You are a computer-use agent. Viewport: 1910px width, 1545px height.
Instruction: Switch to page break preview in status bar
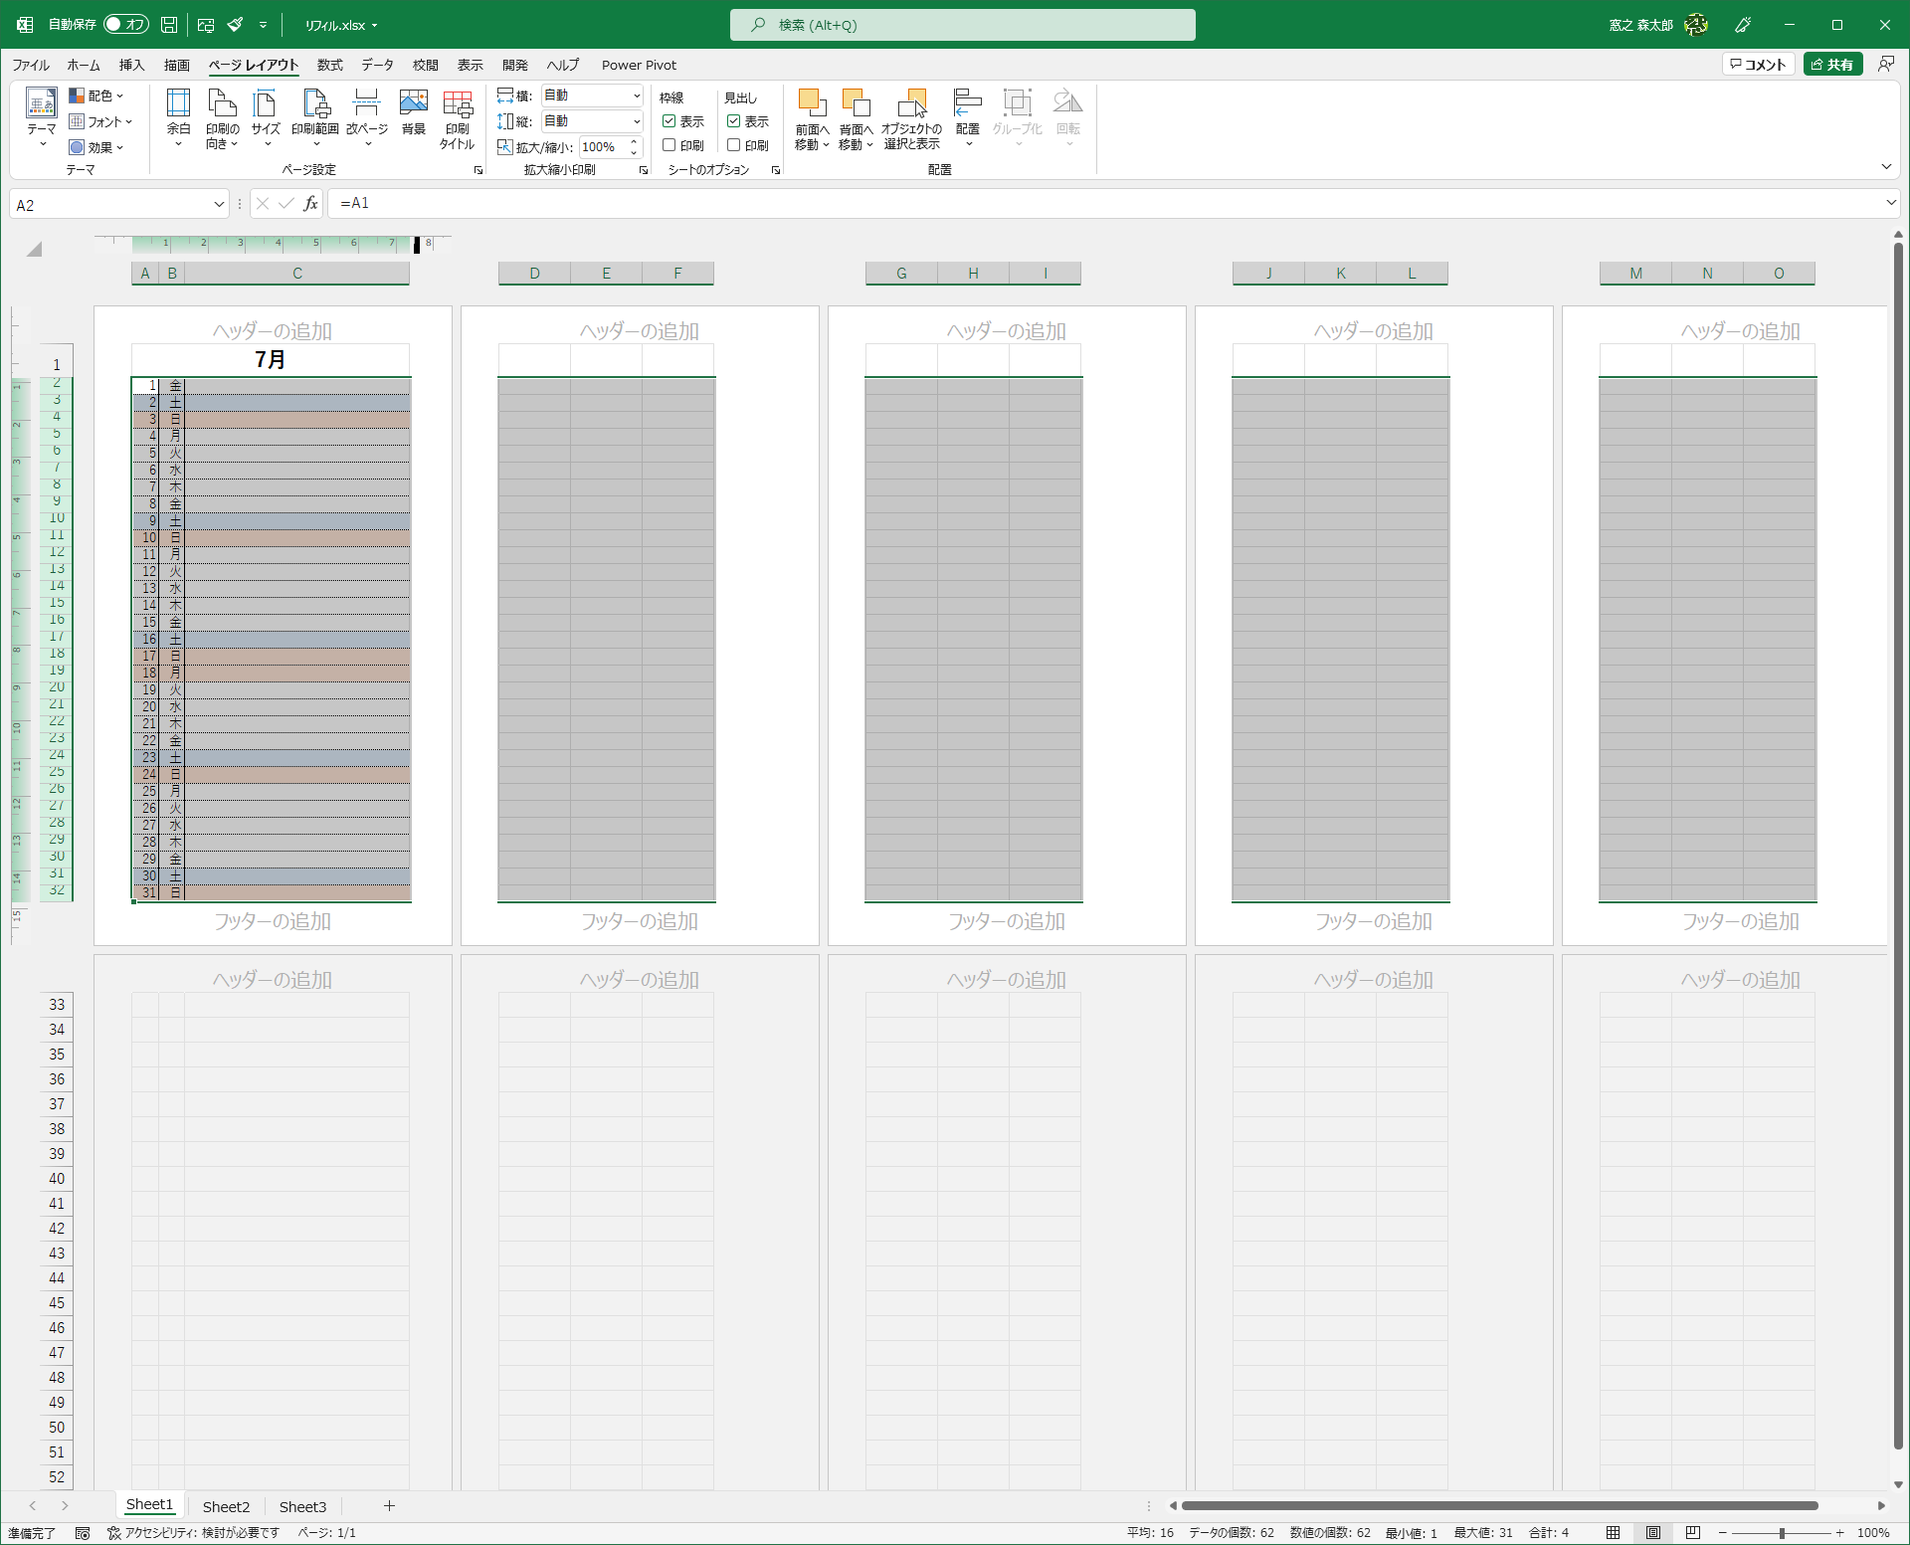click(x=1692, y=1533)
